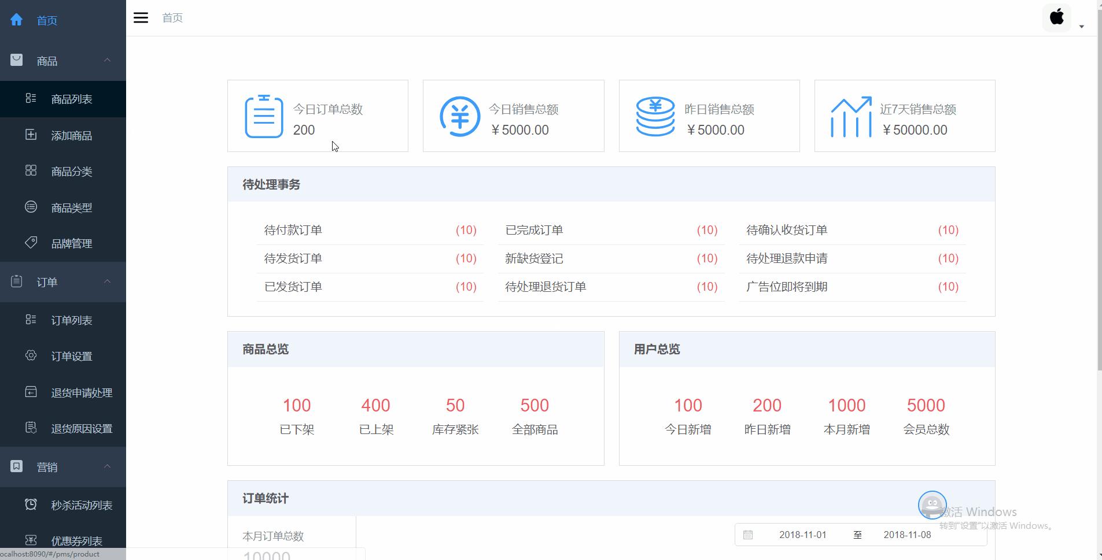
Task: Click the home icon in sidebar
Action: coord(16,20)
